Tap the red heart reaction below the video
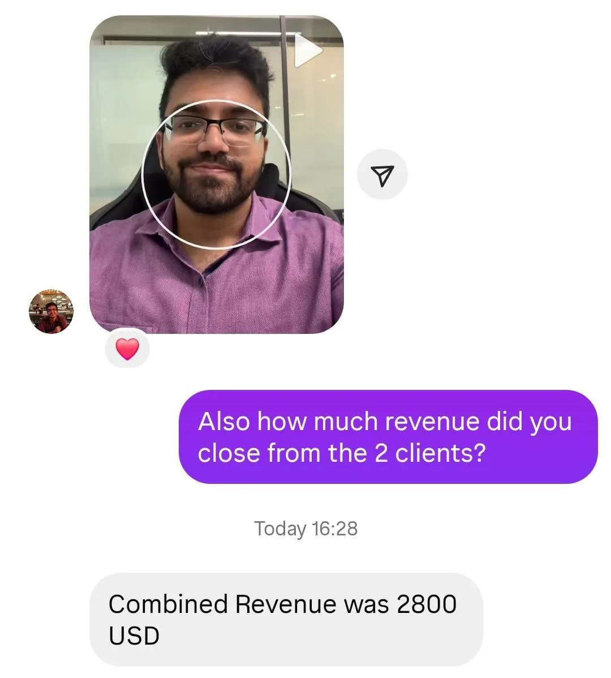 pyautogui.click(x=127, y=349)
